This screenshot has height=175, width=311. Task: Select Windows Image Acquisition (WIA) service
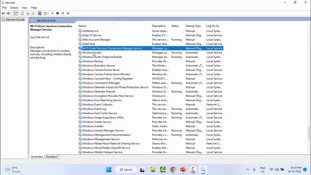151,118
